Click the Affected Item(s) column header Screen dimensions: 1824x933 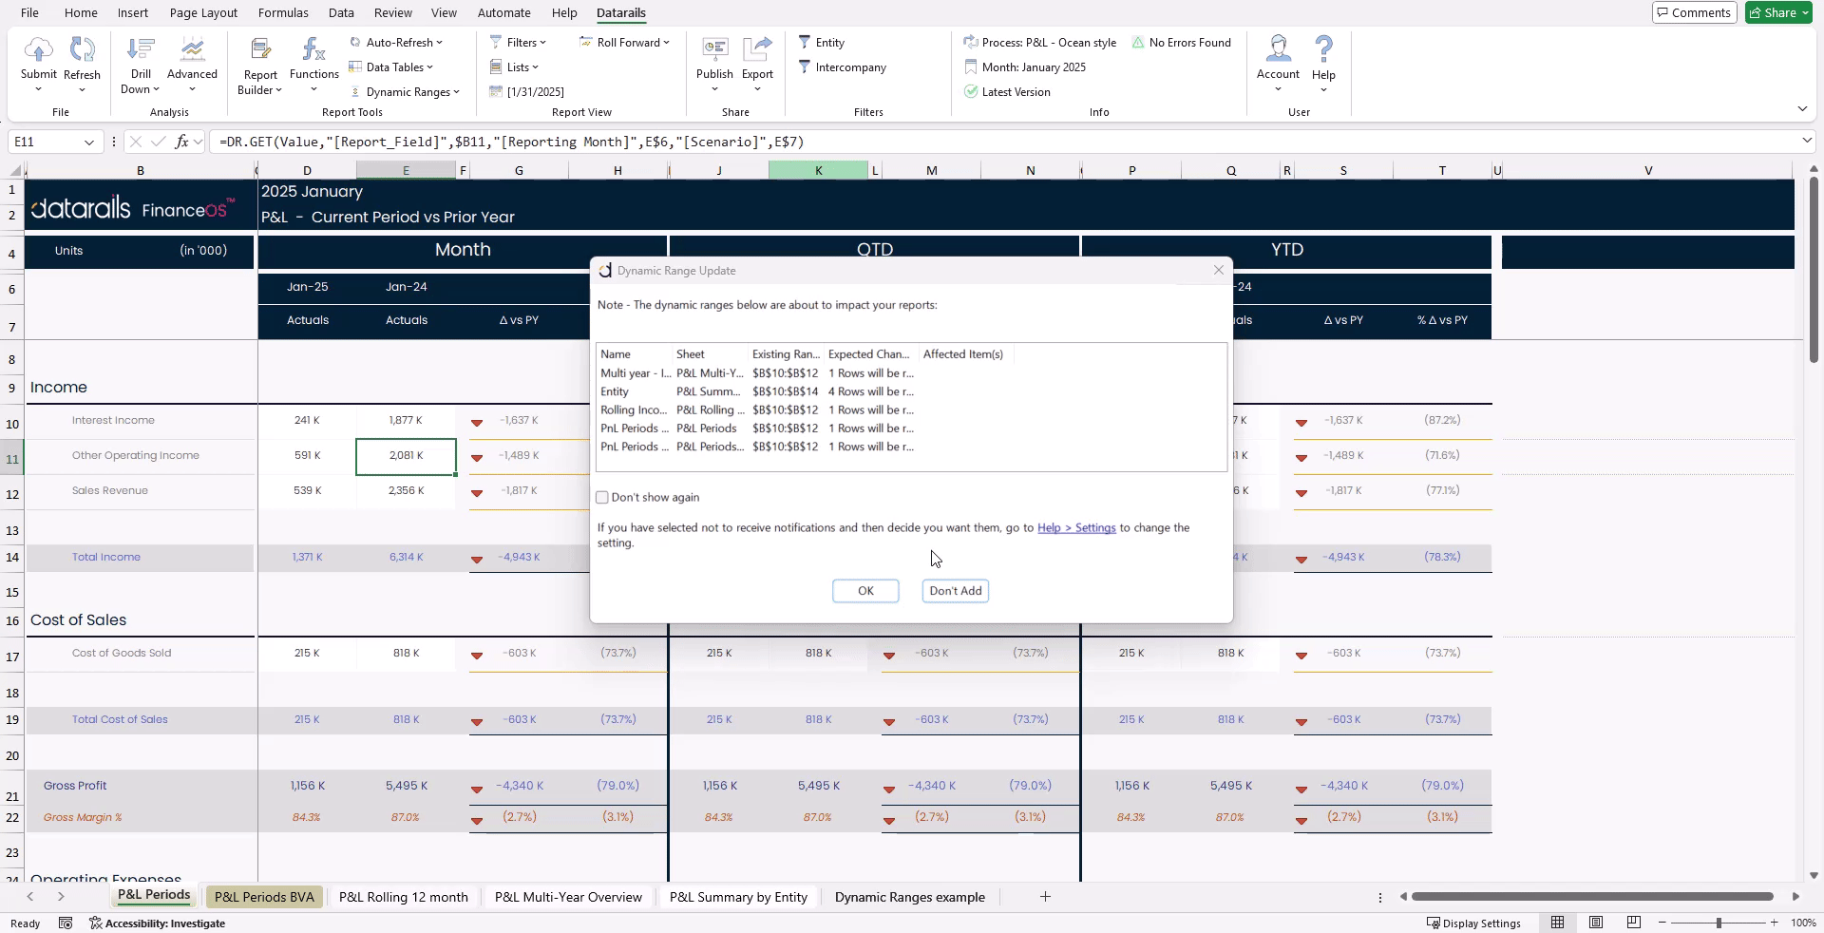(x=964, y=354)
